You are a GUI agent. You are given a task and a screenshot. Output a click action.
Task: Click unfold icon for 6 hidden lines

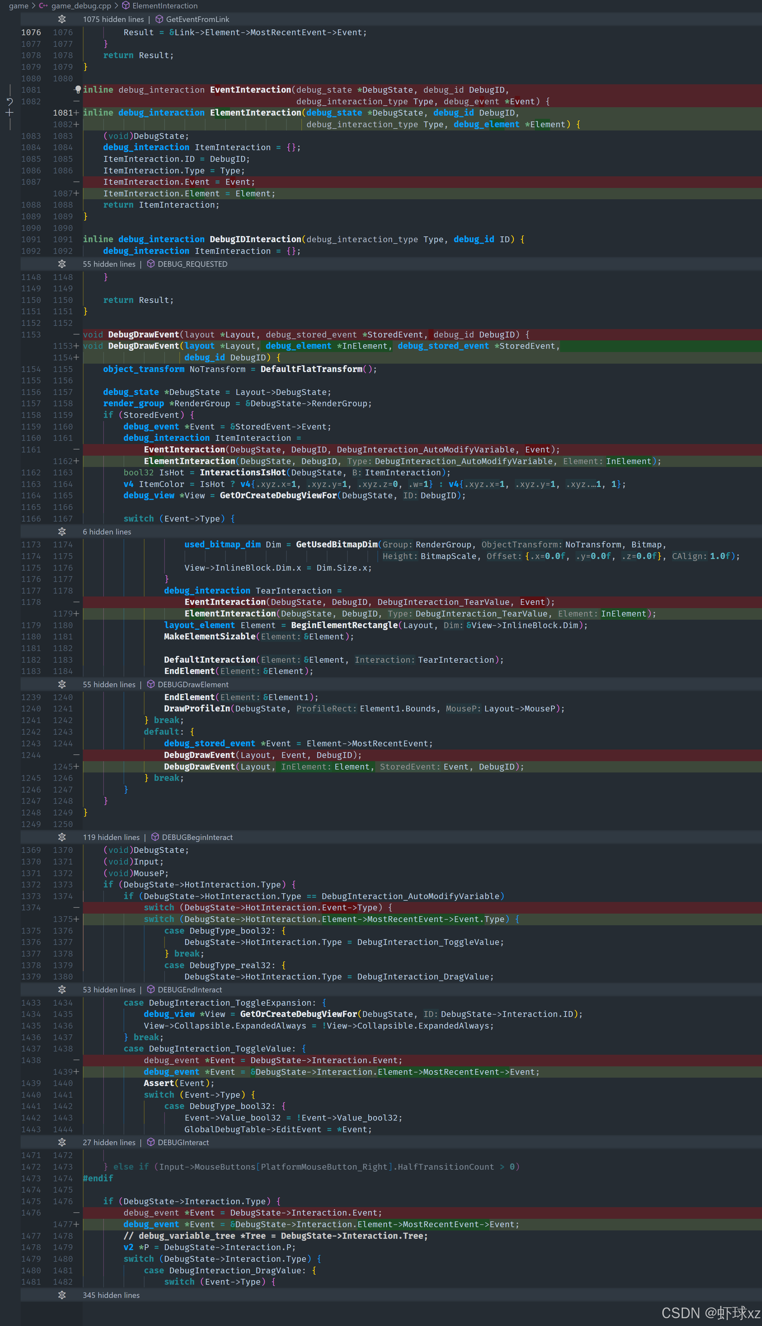(x=62, y=532)
